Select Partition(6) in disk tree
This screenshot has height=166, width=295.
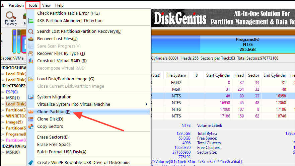(16, 128)
